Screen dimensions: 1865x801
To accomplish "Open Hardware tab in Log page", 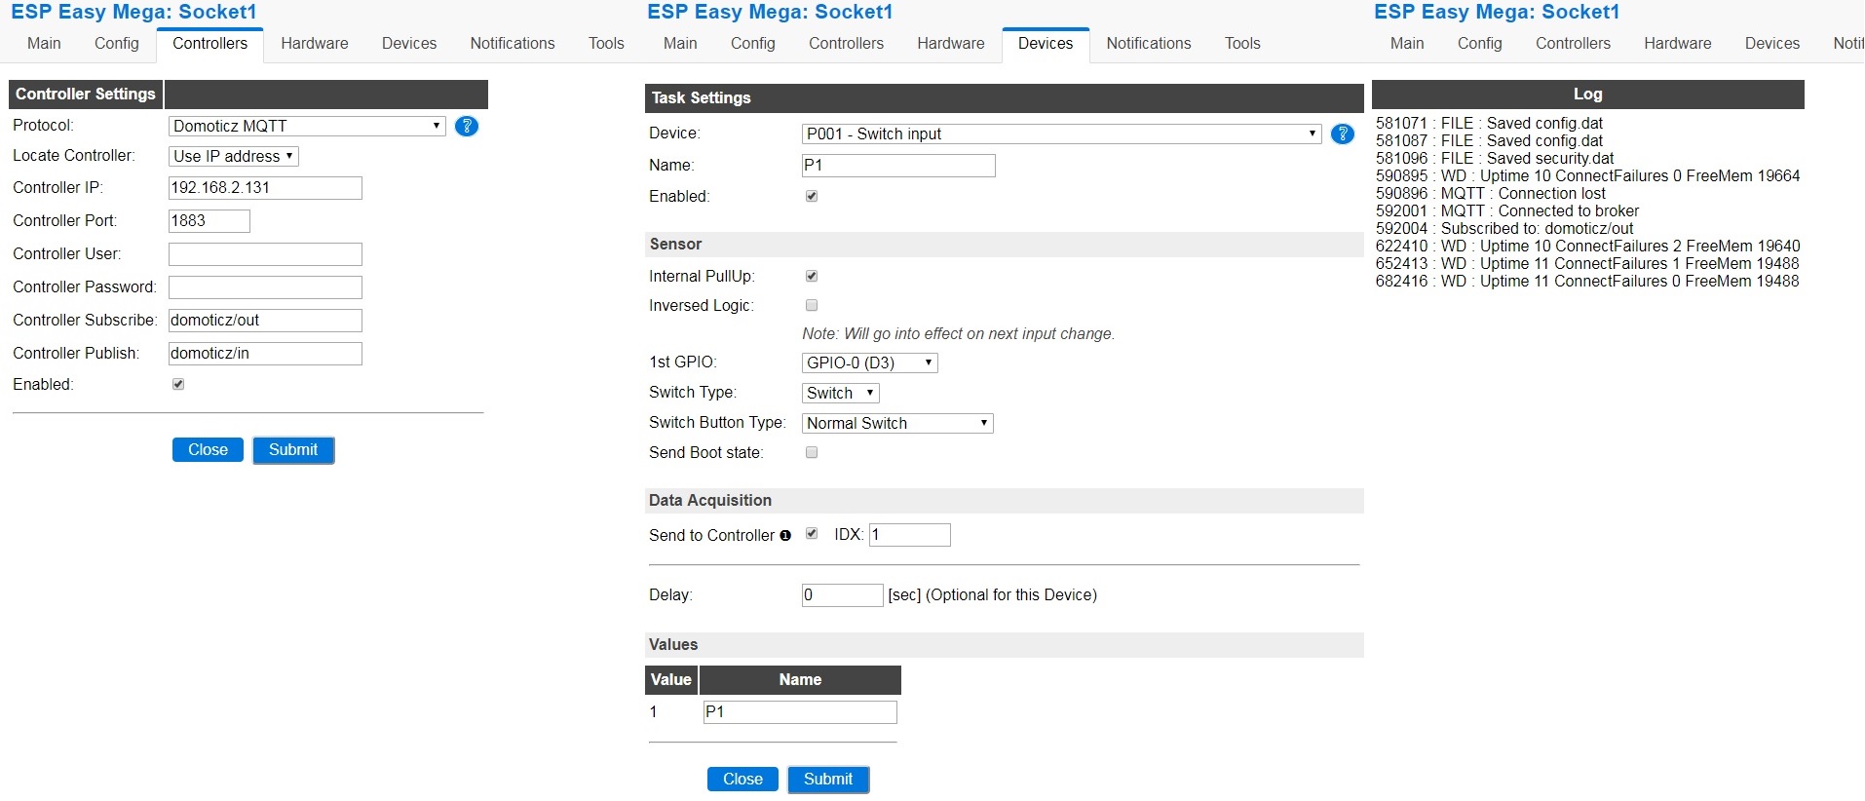I will coord(1678,43).
